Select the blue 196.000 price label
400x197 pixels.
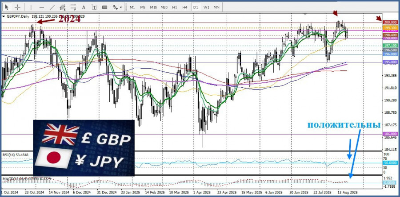pos(390,54)
